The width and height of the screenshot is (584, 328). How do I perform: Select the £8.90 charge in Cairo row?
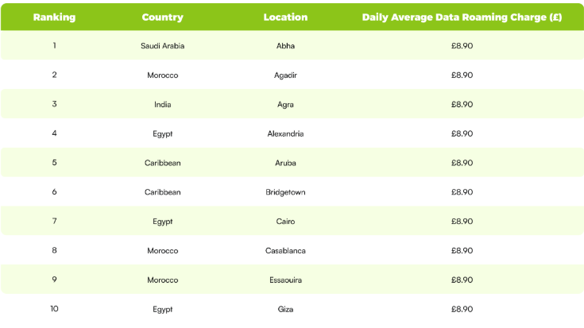pyautogui.click(x=462, y=222)
